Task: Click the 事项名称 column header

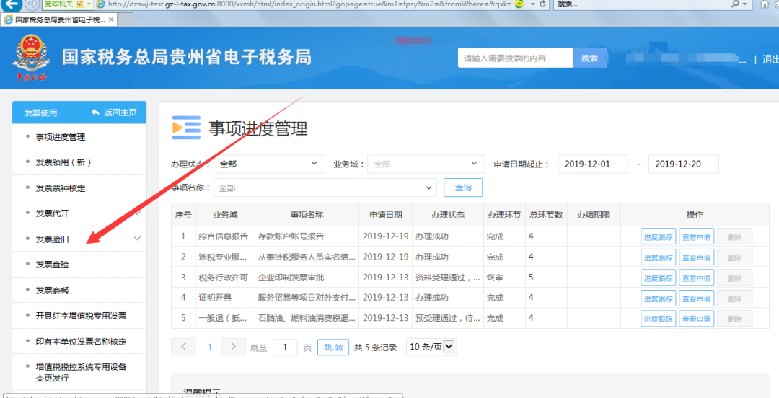Action: click(307, 215)
